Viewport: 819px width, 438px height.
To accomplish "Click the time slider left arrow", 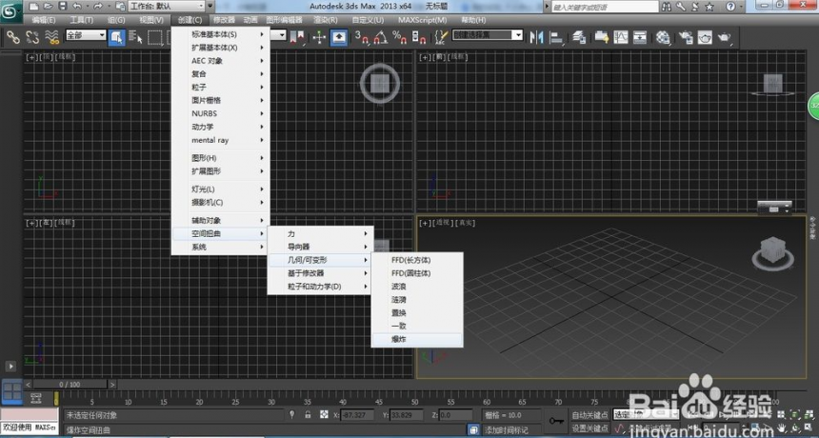I will coord(29,385).
